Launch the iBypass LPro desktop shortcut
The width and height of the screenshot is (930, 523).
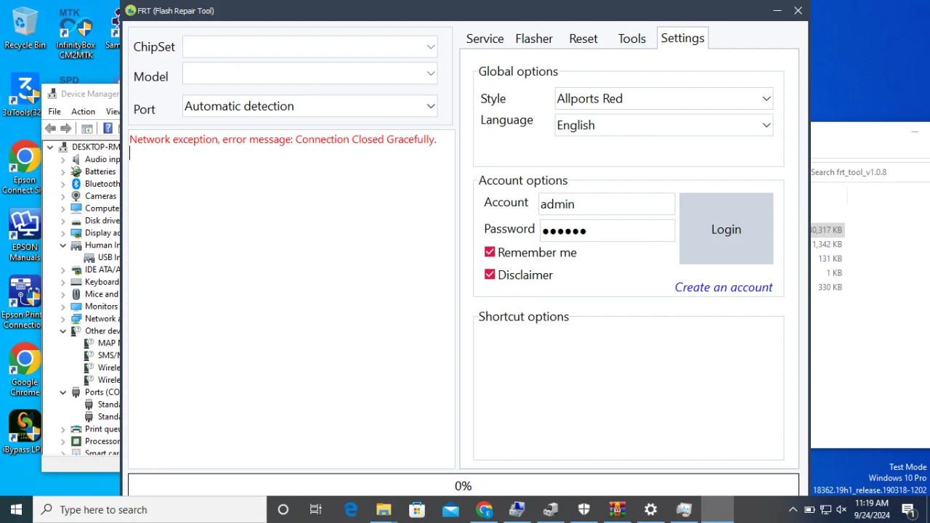pyautogui.click(x=22, y=433)
